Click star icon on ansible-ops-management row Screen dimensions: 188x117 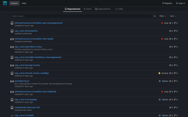click(170, 23)
